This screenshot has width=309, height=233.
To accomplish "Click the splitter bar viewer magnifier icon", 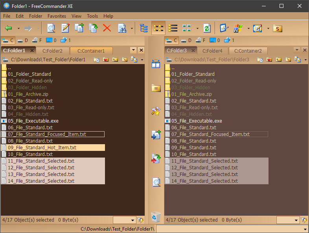I will pos(156,182).
